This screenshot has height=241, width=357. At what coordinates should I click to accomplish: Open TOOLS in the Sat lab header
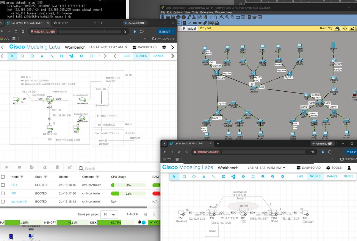(x=334, y=167)
